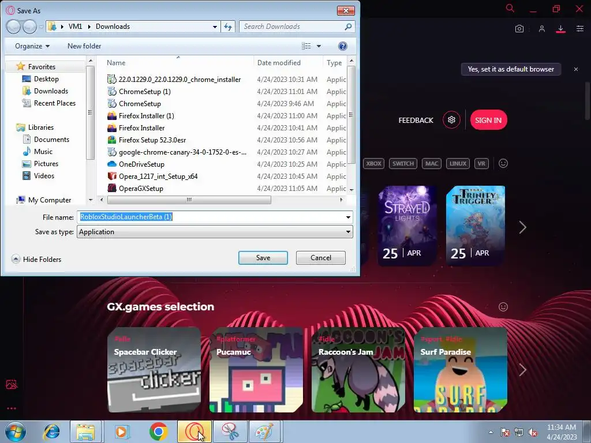Open Paint from taskbar
The image size is (591, 443).
264,431
